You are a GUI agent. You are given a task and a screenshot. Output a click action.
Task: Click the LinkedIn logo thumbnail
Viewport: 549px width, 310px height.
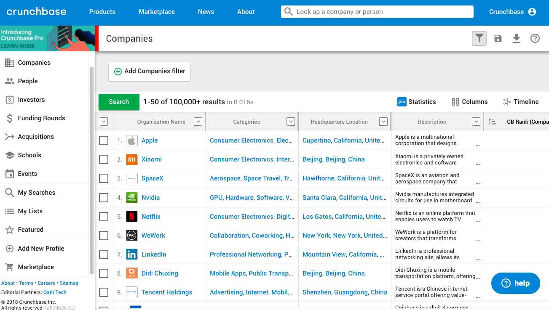click(x=132, y=254)
